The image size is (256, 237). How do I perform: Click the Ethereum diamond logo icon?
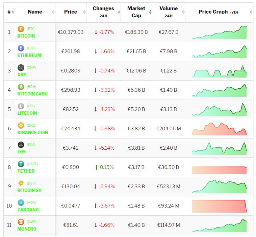click(21, 48)
